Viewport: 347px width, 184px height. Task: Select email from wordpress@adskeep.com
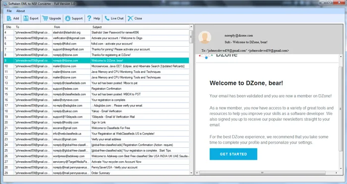pyautogui.click(x=97, y=156)
